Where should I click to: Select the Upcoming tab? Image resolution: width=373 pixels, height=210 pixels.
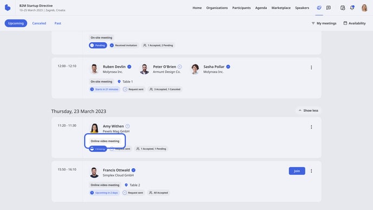16,23
